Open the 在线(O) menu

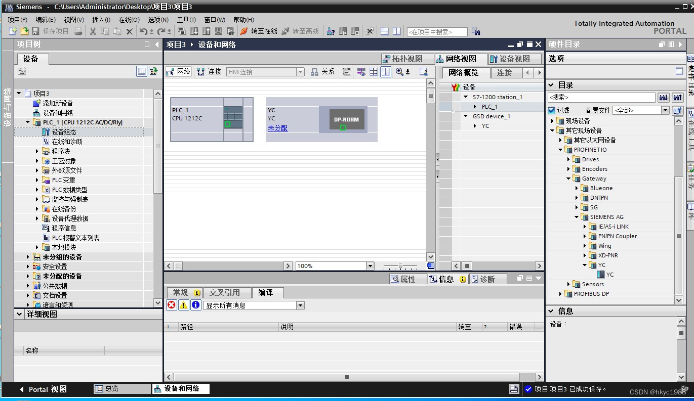click(x=129, y=20)
